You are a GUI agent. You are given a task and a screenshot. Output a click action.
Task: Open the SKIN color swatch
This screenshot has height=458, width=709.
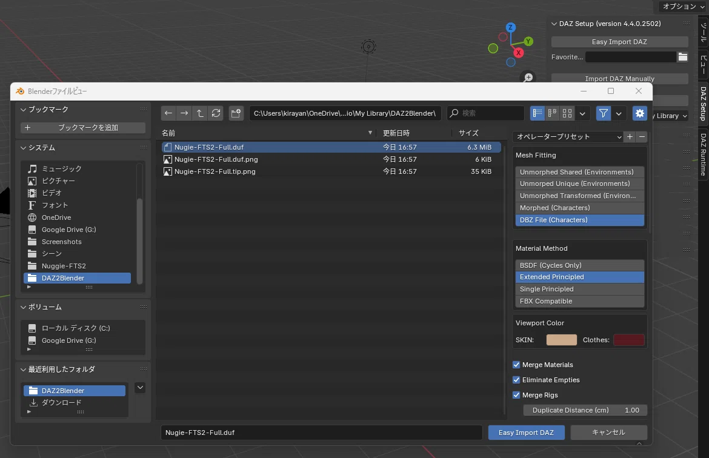[x=562, y=340]
